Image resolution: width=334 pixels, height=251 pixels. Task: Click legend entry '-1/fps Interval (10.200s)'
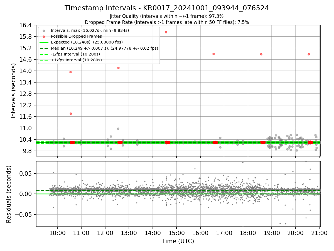[75, 54]
